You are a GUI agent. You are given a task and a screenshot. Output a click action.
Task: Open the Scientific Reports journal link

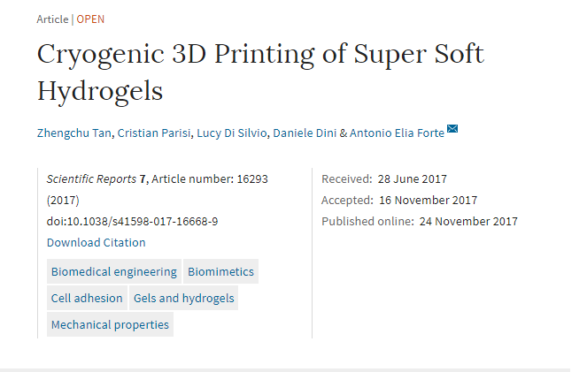(91, 178)
